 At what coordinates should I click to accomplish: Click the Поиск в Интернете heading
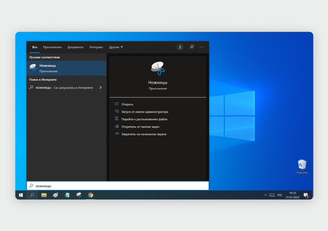43,80
